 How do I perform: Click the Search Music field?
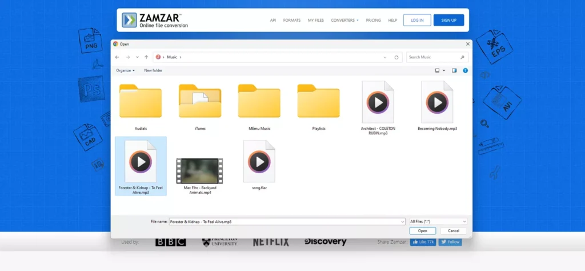click(x=433, y=57)
